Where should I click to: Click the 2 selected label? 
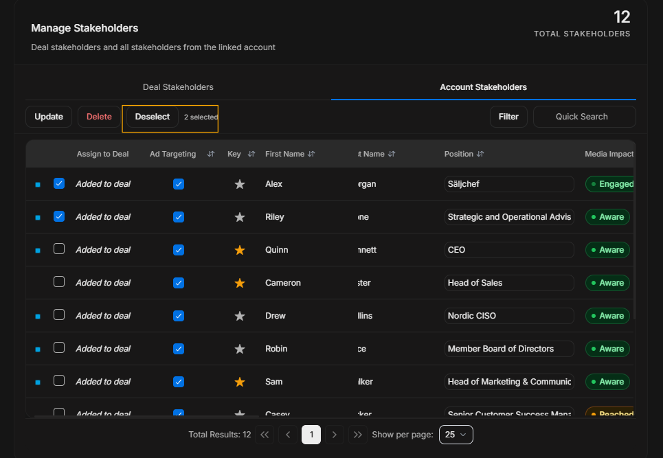pos(201,117)
